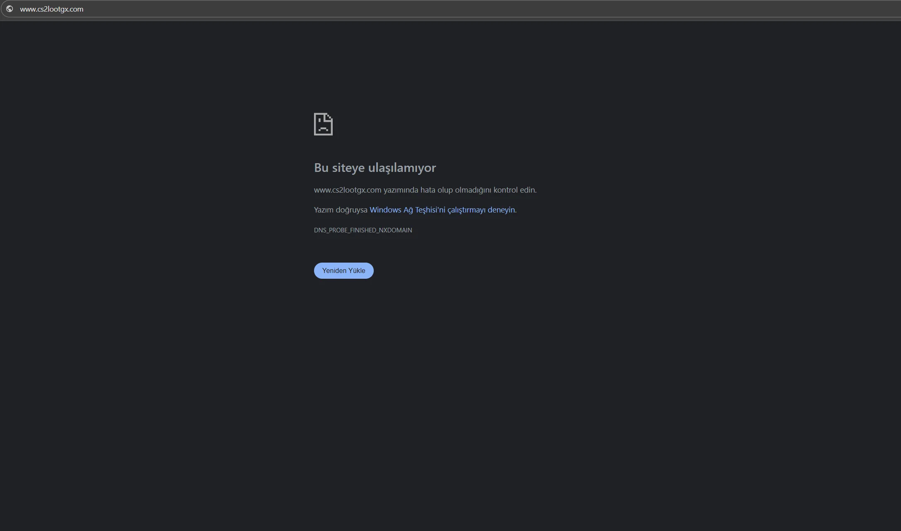Click the word ulaşılamıyor in the heading

402,168
